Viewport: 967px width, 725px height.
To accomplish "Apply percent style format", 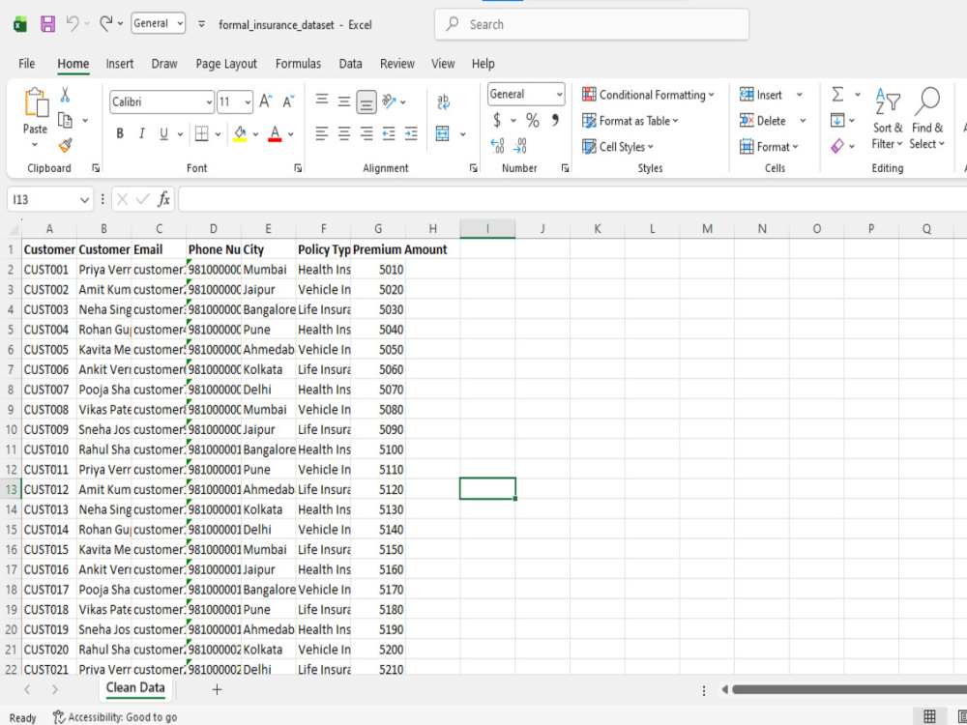I will [x=532, y=121].
